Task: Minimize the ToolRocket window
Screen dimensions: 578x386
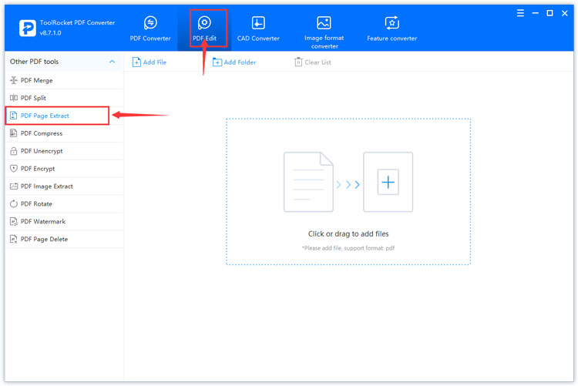Action: 536,13
